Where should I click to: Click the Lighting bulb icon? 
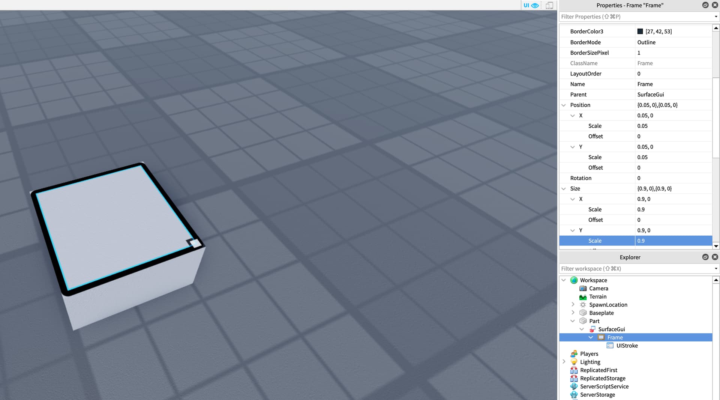(574, 362)
